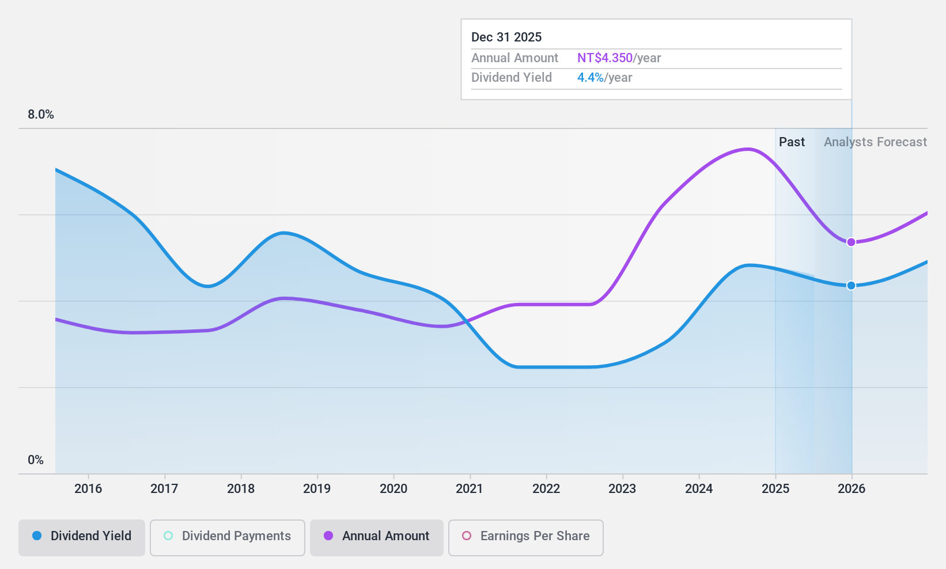
Task: Click the 2024 x-axis label
Action: (699, 488)
